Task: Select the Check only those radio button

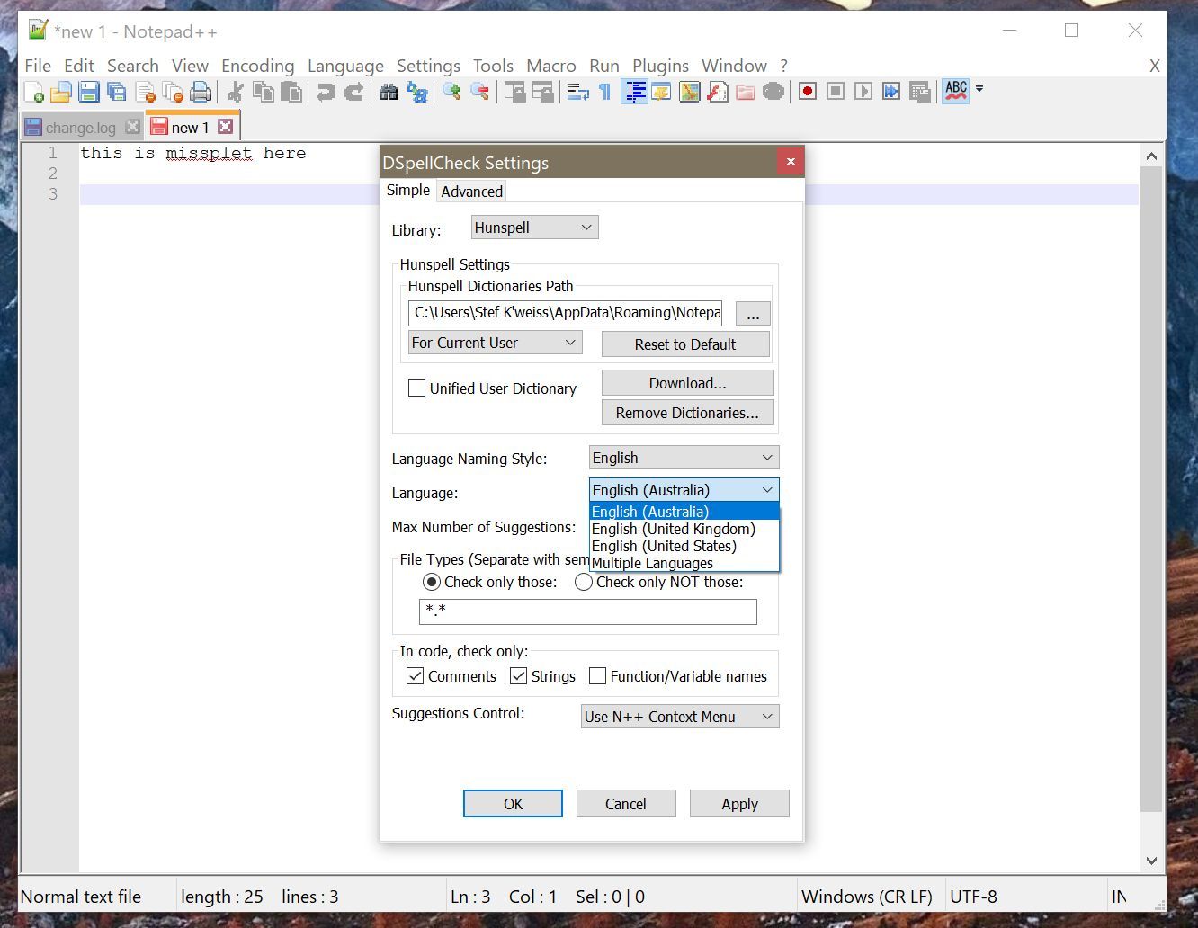Action: [432, 582]
